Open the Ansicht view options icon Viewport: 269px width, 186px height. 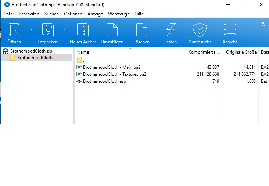[x=230, y=30]
